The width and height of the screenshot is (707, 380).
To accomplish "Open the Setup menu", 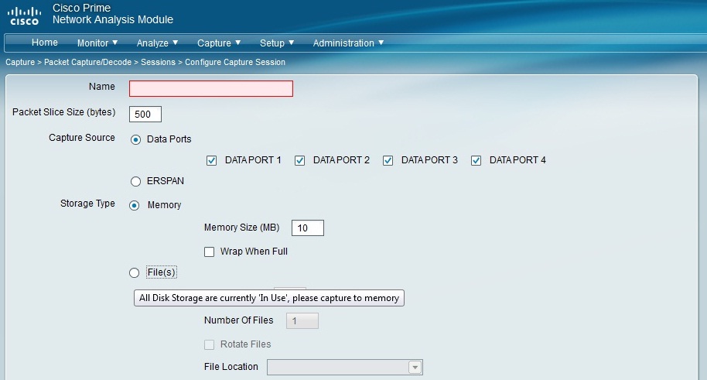I will click(x=276, y=43).
